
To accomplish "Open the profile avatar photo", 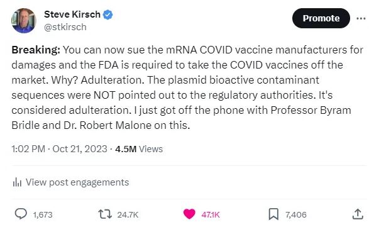I will point(23,21).
